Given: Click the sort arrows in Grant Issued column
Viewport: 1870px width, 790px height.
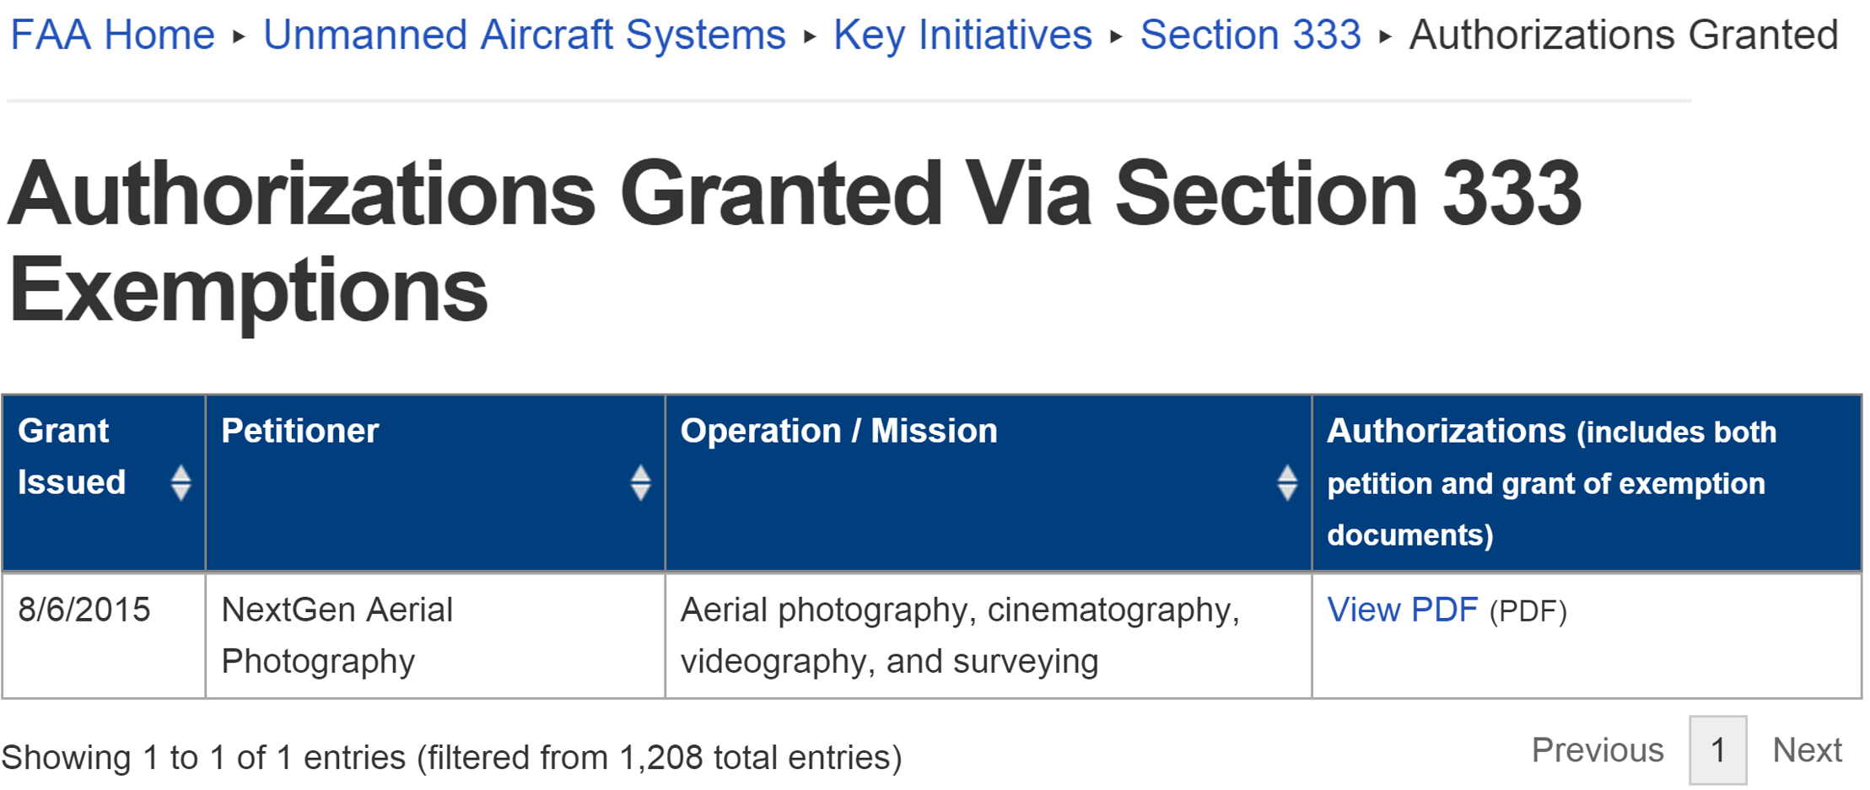Looking at the screenshot, I should [181, 483].
